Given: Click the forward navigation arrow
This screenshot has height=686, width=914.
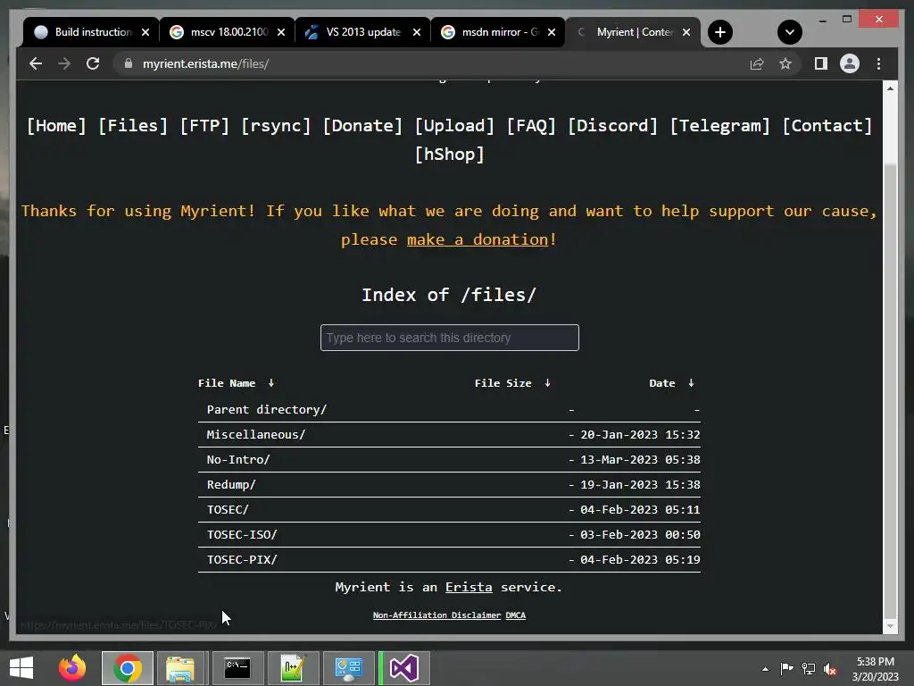Looking at the screenshot, I should click(64, 63).
